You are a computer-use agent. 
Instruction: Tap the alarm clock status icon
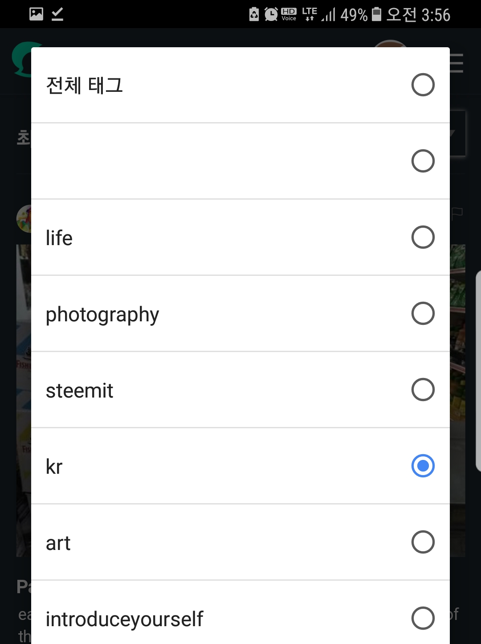(271, 14)
